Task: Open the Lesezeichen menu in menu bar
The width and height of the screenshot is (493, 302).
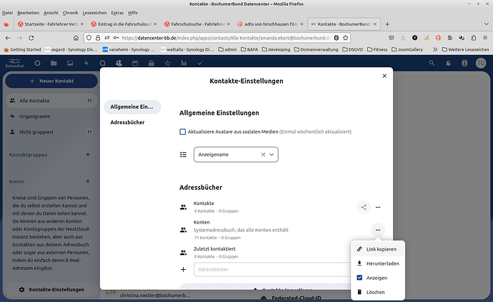Action: pos(95,13)
